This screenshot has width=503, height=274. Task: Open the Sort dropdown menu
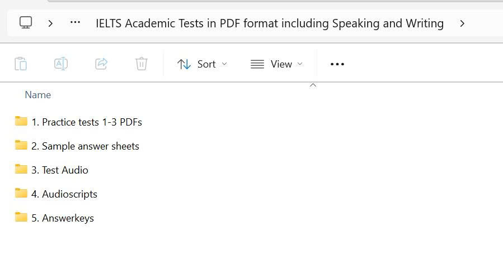click(x=202, y=64)
